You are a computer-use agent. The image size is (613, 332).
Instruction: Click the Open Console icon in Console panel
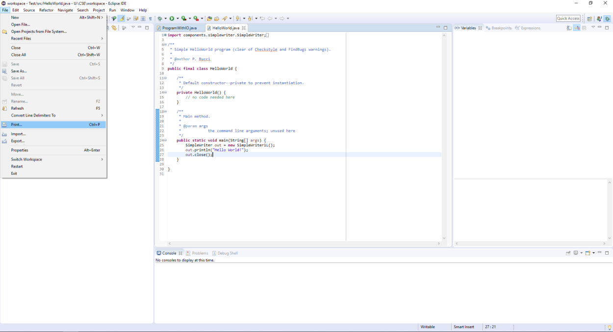[x=587, y=253]
